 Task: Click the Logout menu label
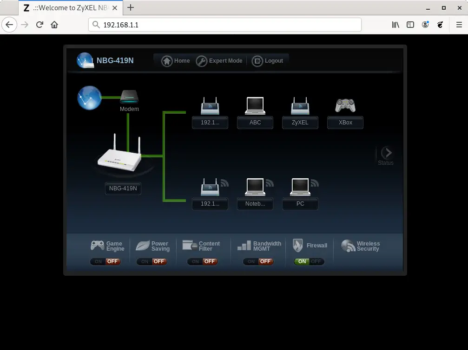click(x=274, y=61)
